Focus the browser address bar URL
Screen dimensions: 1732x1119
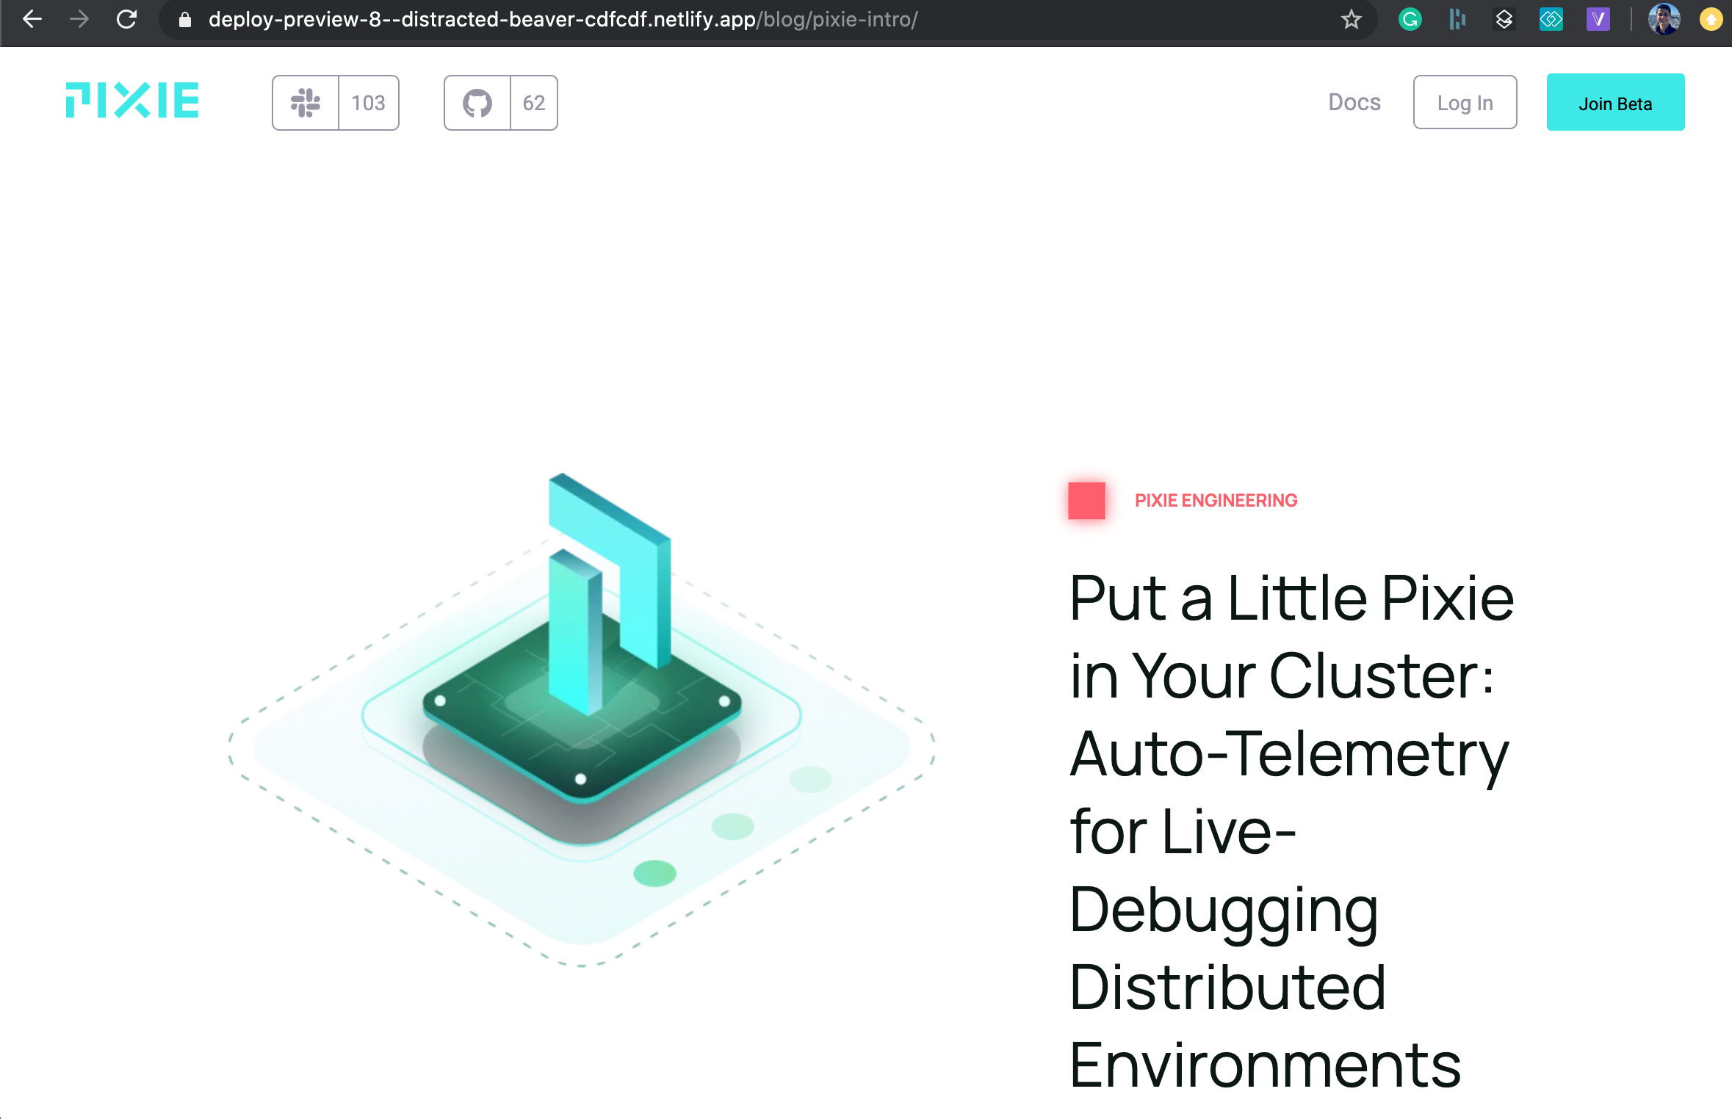[x=563, y=20]
